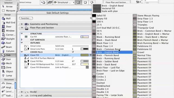Select the Marquee tool
Image resolution: width=174 pixels, height=98 pixels.
(x=8, y=11)
